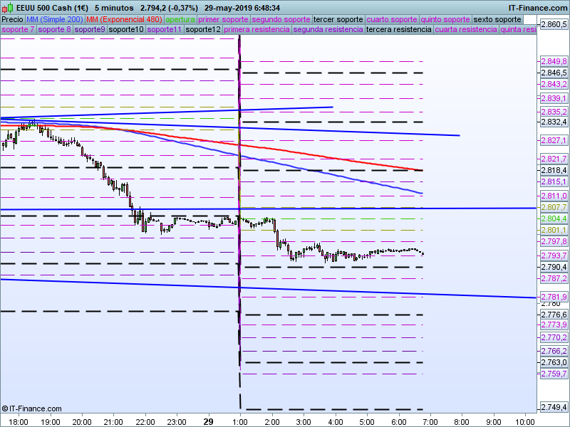Click the 1:00 time axis label
570x427 pixels.
point(240,422)
